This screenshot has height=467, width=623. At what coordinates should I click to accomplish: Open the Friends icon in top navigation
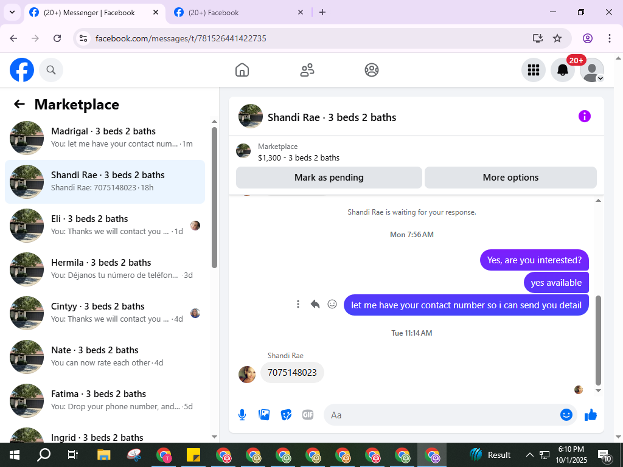[307, 70]
